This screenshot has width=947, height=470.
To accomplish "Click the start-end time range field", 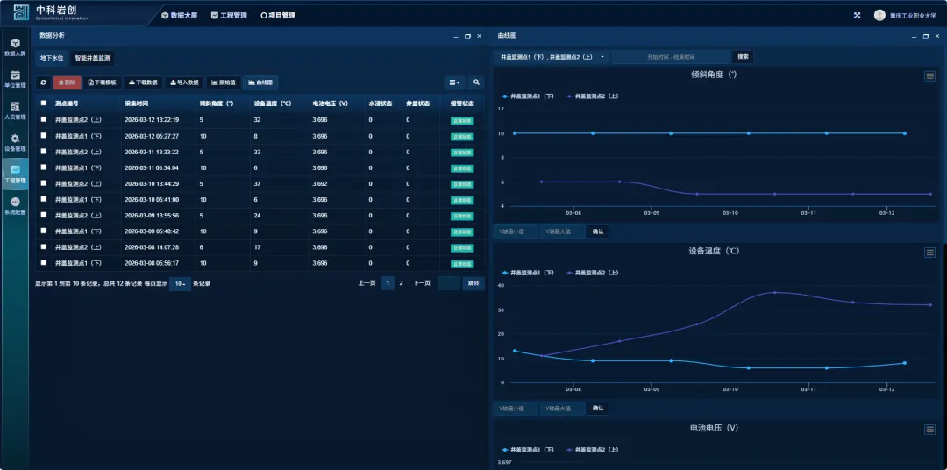I will (x=671, y=57).
